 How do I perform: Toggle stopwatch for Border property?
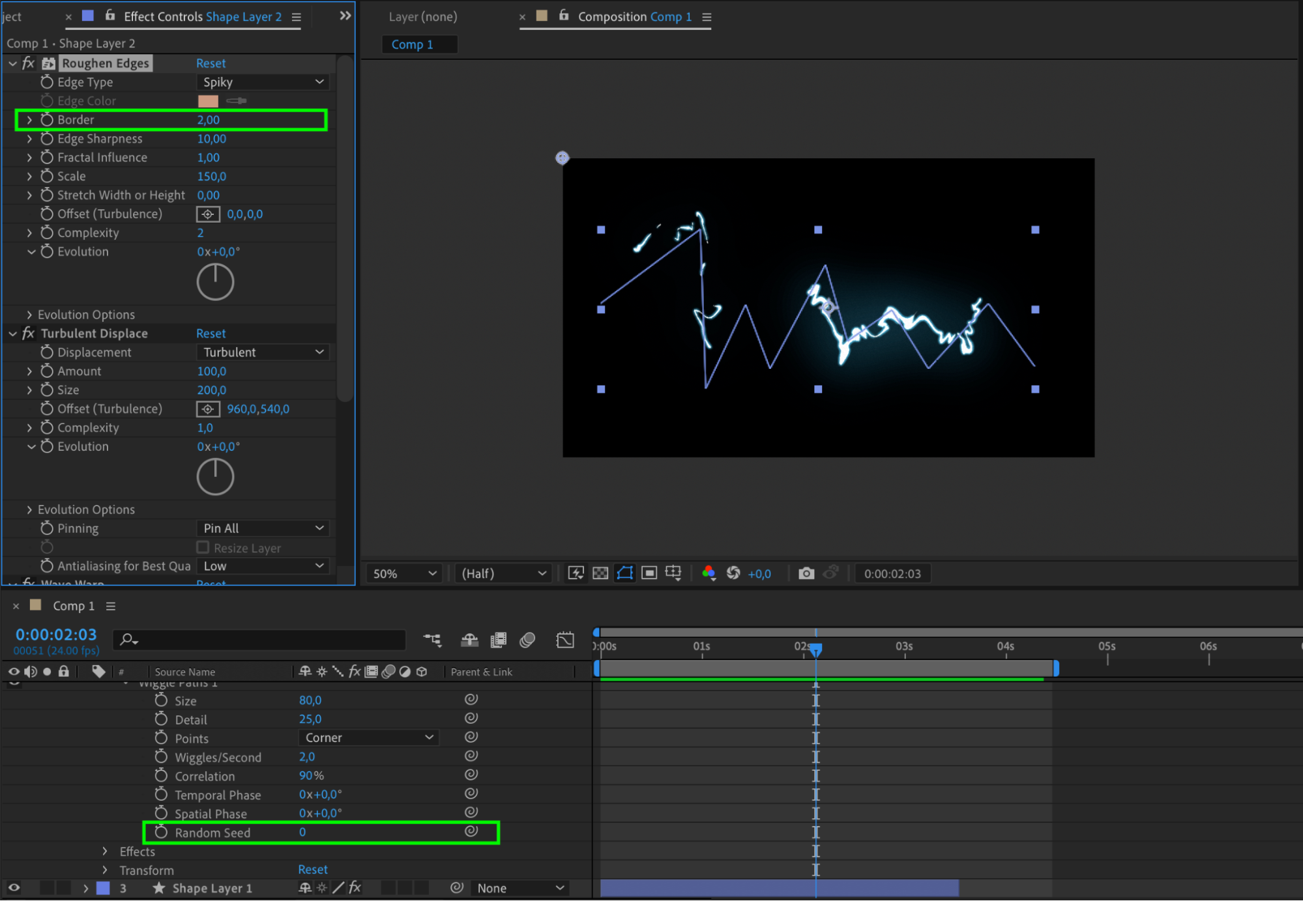click(x=47, y=120)
